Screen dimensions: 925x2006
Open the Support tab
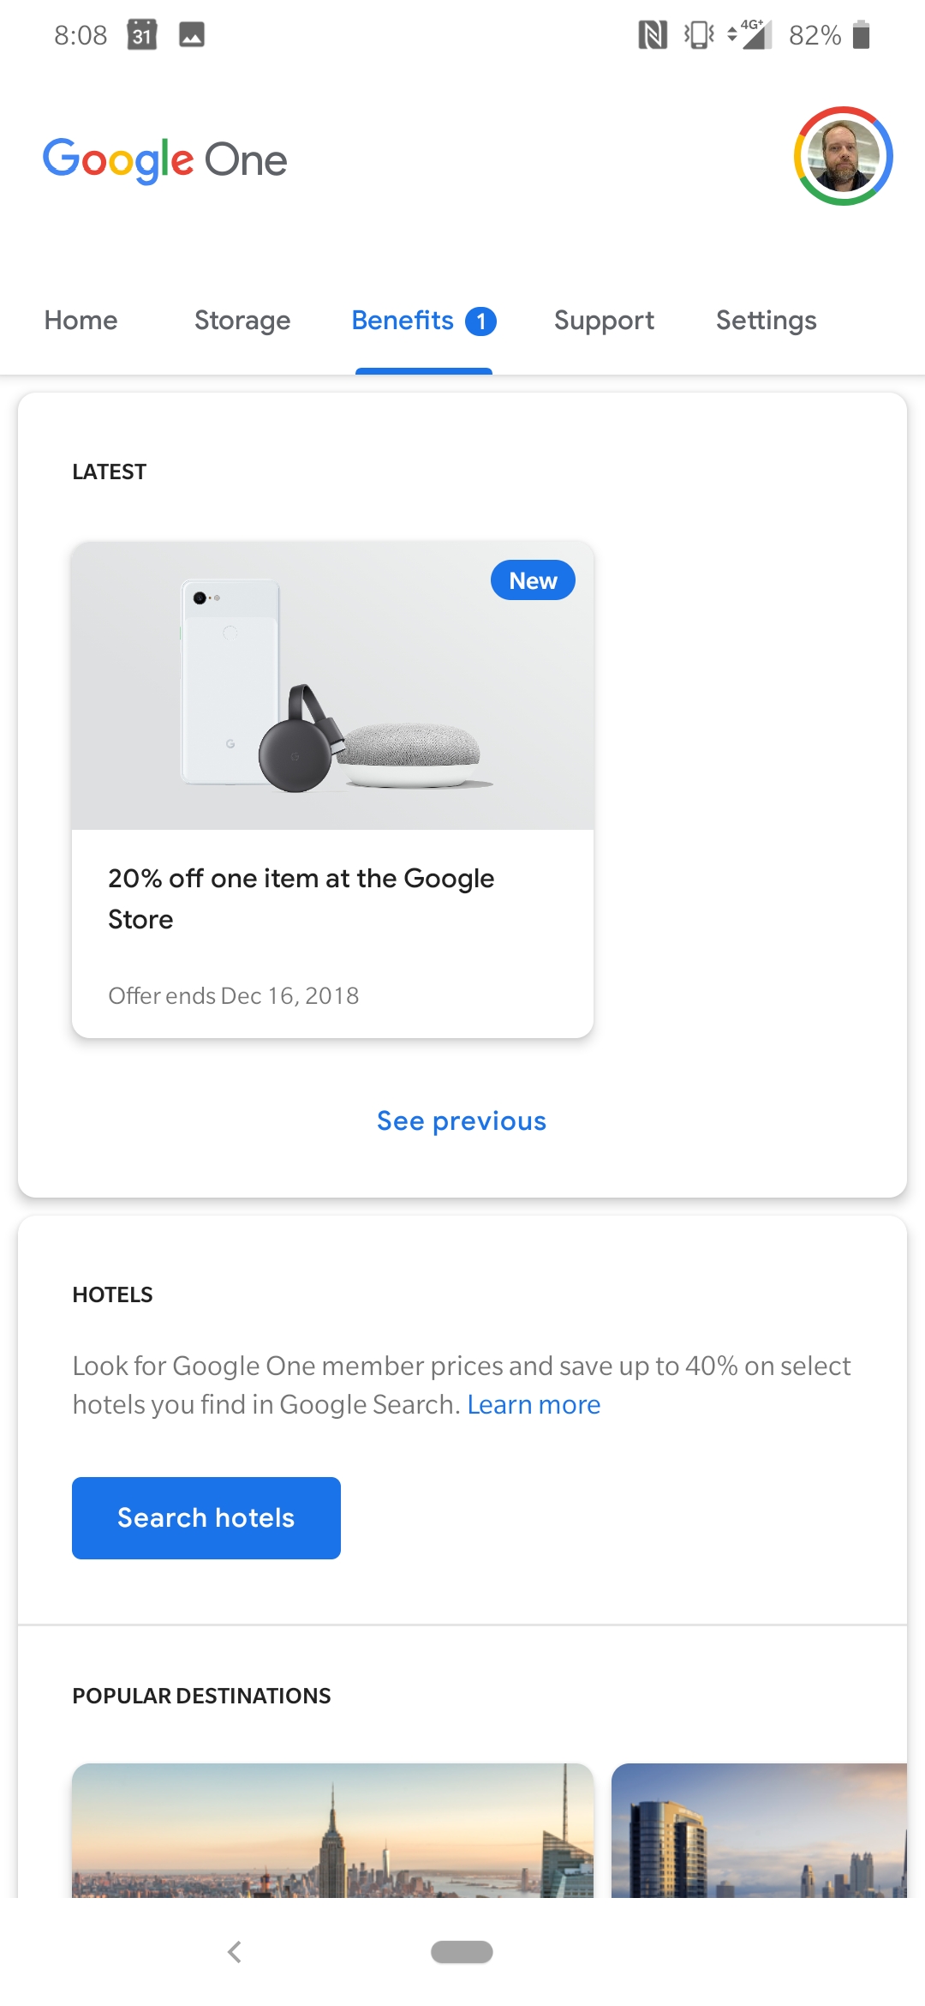coord(604,321)
